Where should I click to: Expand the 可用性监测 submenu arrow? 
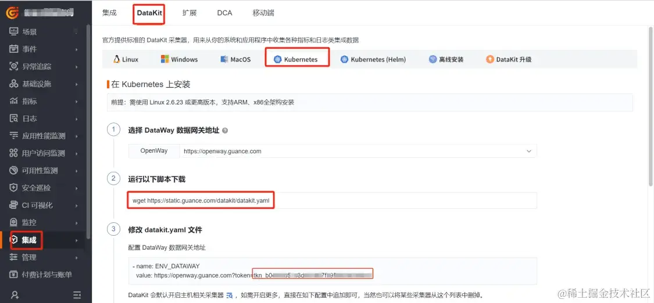(77, 171)
